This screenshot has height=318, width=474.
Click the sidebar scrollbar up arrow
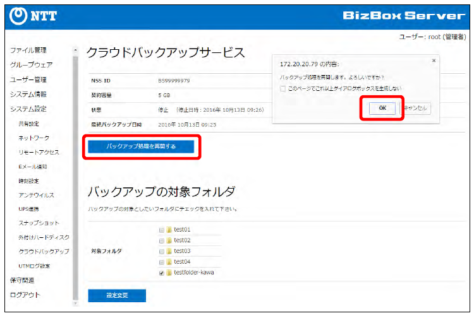point(76,50)
